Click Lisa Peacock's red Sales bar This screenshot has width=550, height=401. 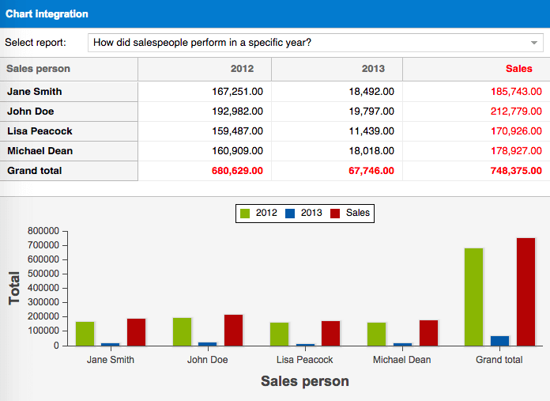331,334
